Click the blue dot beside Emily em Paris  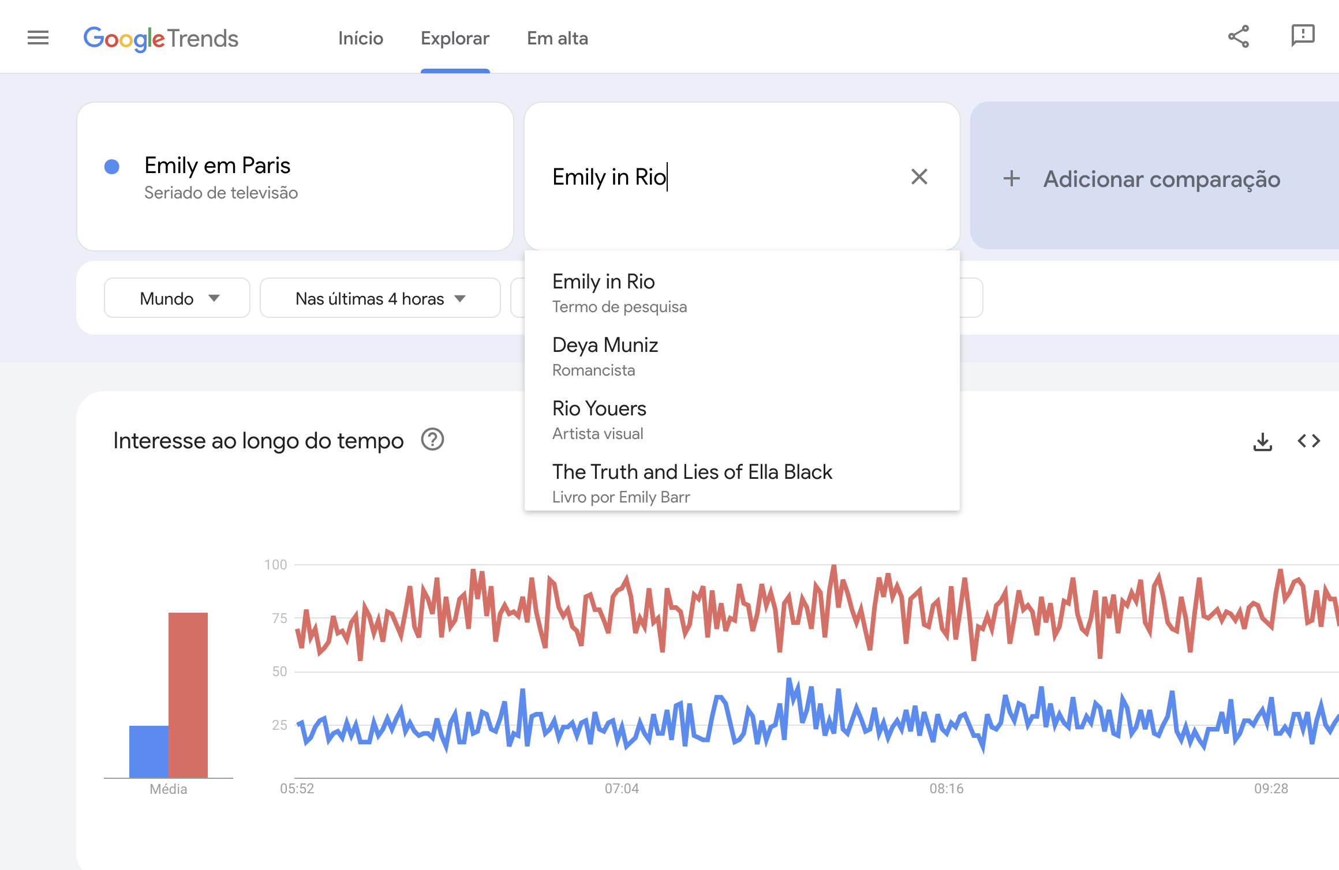tap(112, 167)
